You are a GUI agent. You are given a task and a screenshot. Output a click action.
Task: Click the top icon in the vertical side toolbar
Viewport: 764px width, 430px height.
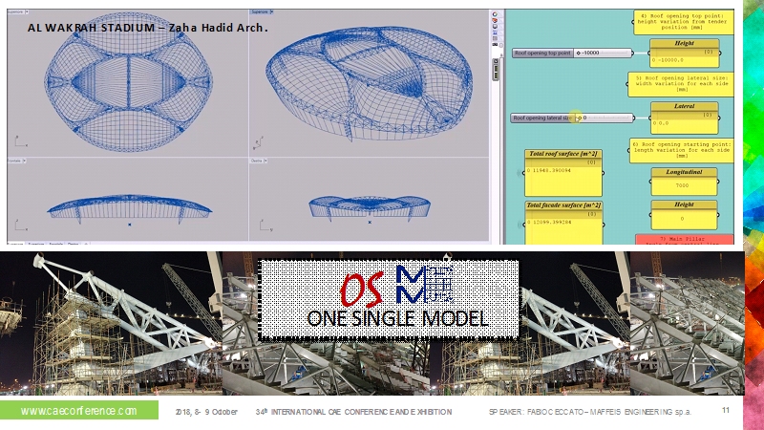[495, 14]
